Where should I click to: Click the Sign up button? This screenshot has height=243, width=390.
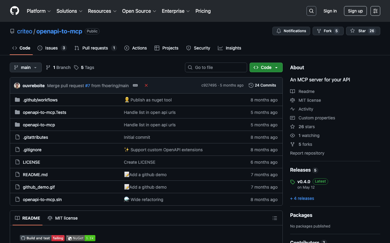355,11
